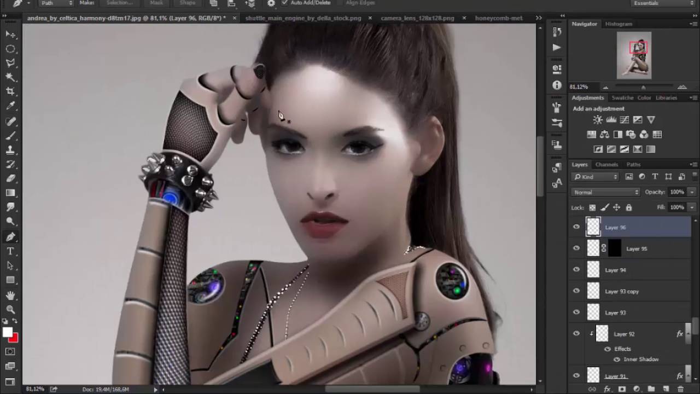Select the active Pen tool
This screenshot has height=394, width=700.
[10, 236]
